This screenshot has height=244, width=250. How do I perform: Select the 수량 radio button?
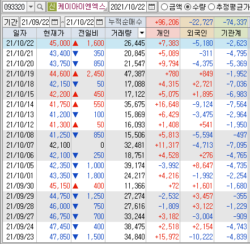188,7
